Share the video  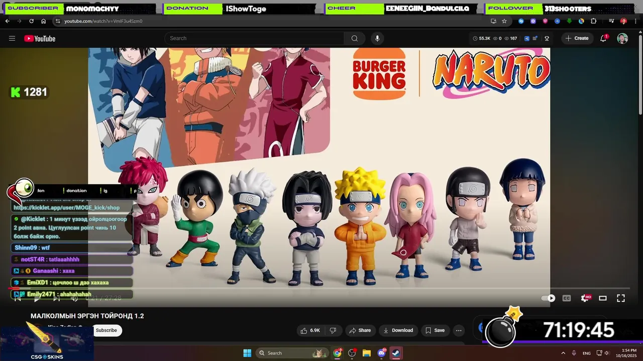tap(360, 330)
